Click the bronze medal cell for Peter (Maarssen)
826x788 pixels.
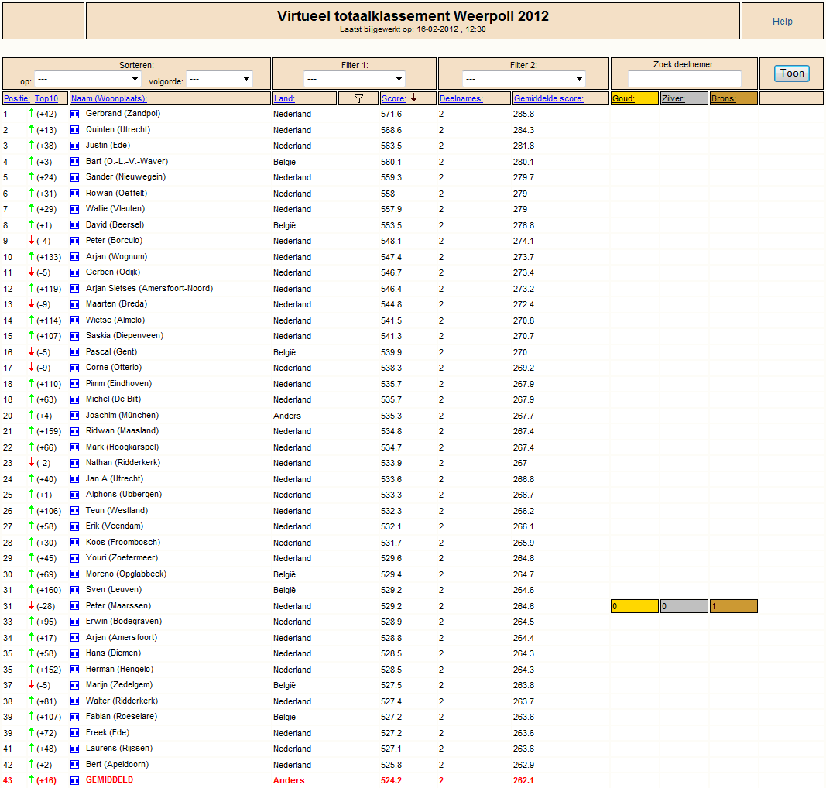pyautogui.click(x=733, y=606)
